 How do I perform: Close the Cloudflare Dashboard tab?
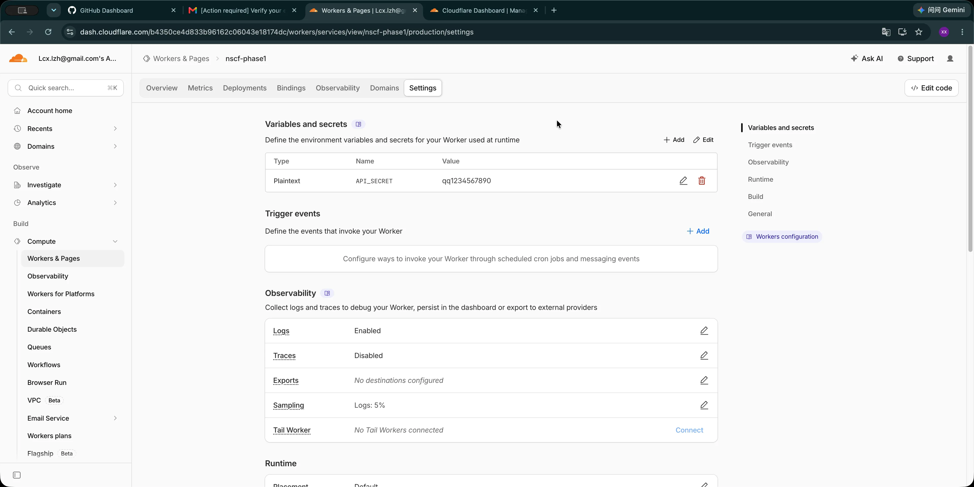[x=535, y=10]
